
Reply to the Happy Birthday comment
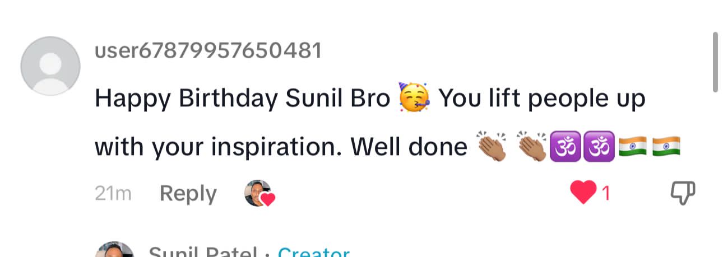point(188,194)
